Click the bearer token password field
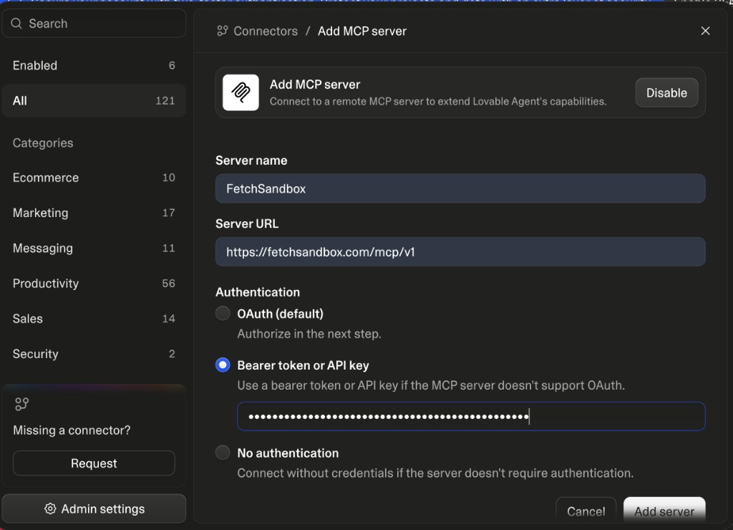The image size is (733, 530). tap(471, 416)
